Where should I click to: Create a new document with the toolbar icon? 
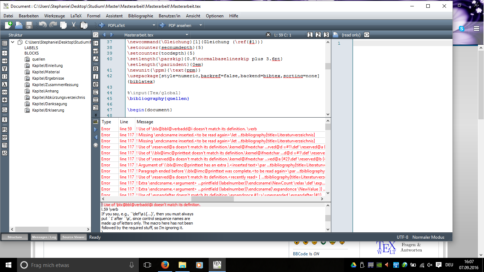[x=8, y=25]
